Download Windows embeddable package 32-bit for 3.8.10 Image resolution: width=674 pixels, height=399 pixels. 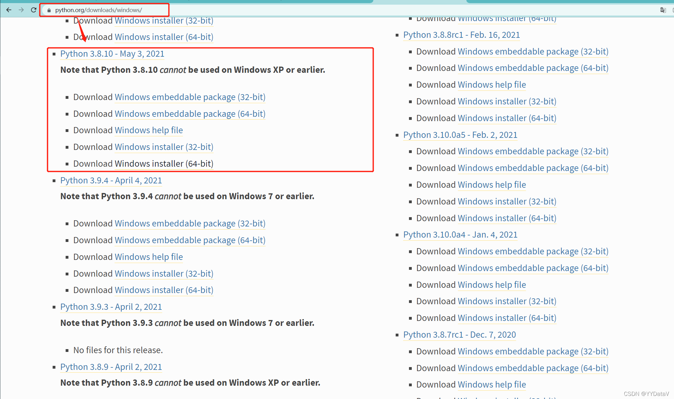pos(190,97)
